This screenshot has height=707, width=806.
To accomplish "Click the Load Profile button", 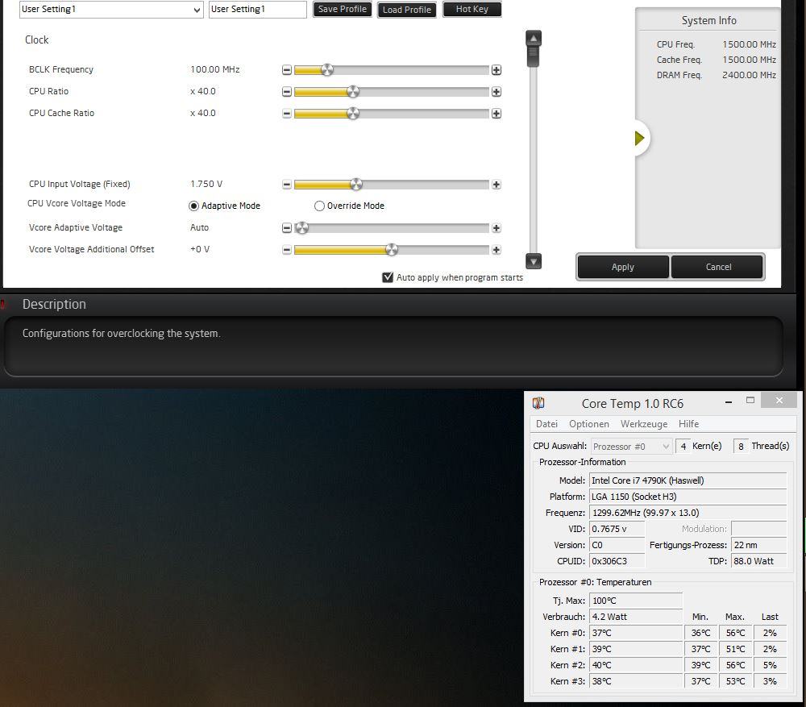I will pos(406,10).
